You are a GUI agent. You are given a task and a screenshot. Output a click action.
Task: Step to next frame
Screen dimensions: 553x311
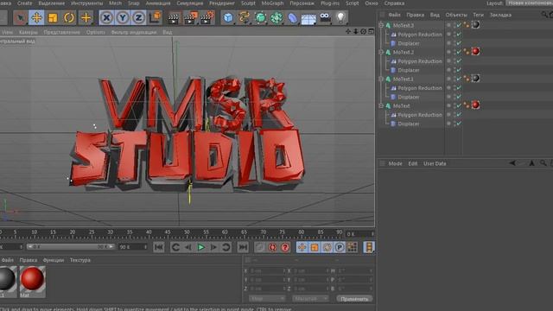point(213,248)
